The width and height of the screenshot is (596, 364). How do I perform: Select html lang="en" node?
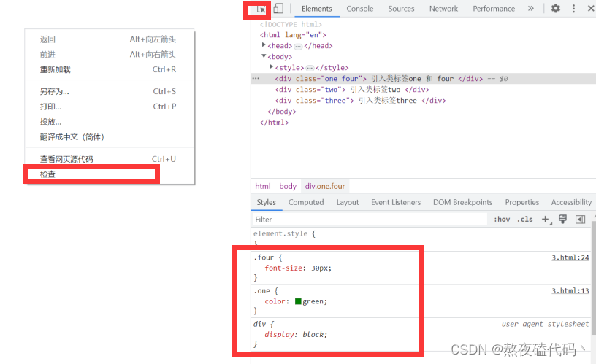[x=293, y=35]
